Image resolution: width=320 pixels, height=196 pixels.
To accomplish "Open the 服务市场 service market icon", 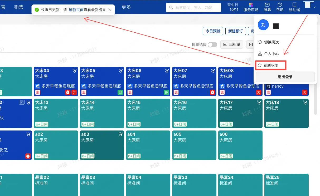I will coord(251,7).
